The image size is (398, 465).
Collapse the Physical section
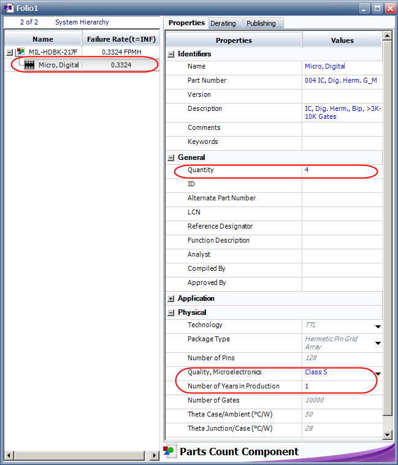[x=171, y=312]
